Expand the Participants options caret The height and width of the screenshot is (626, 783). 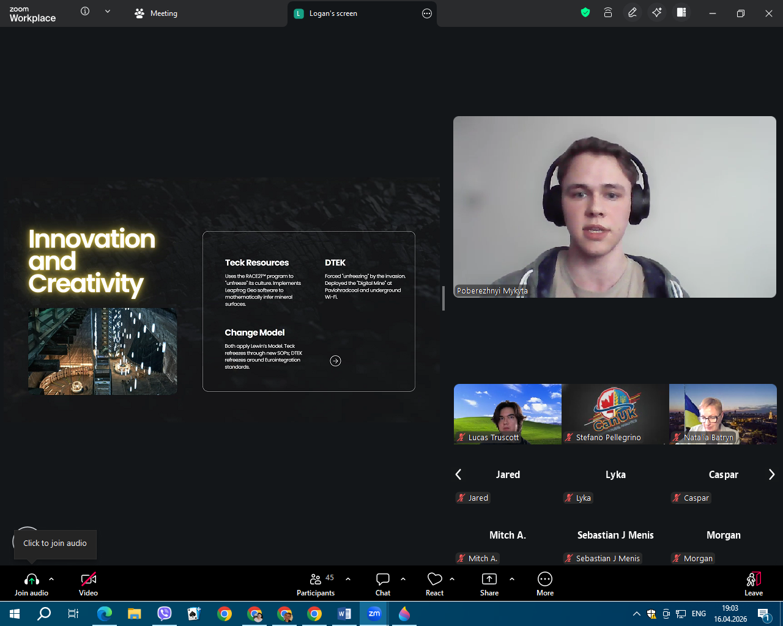[348, 579]
